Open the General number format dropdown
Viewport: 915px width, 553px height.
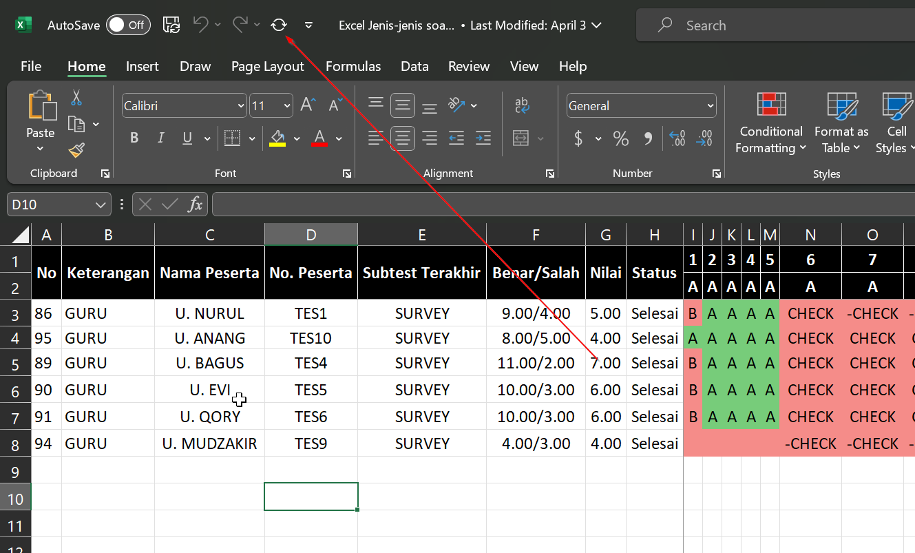711,106
